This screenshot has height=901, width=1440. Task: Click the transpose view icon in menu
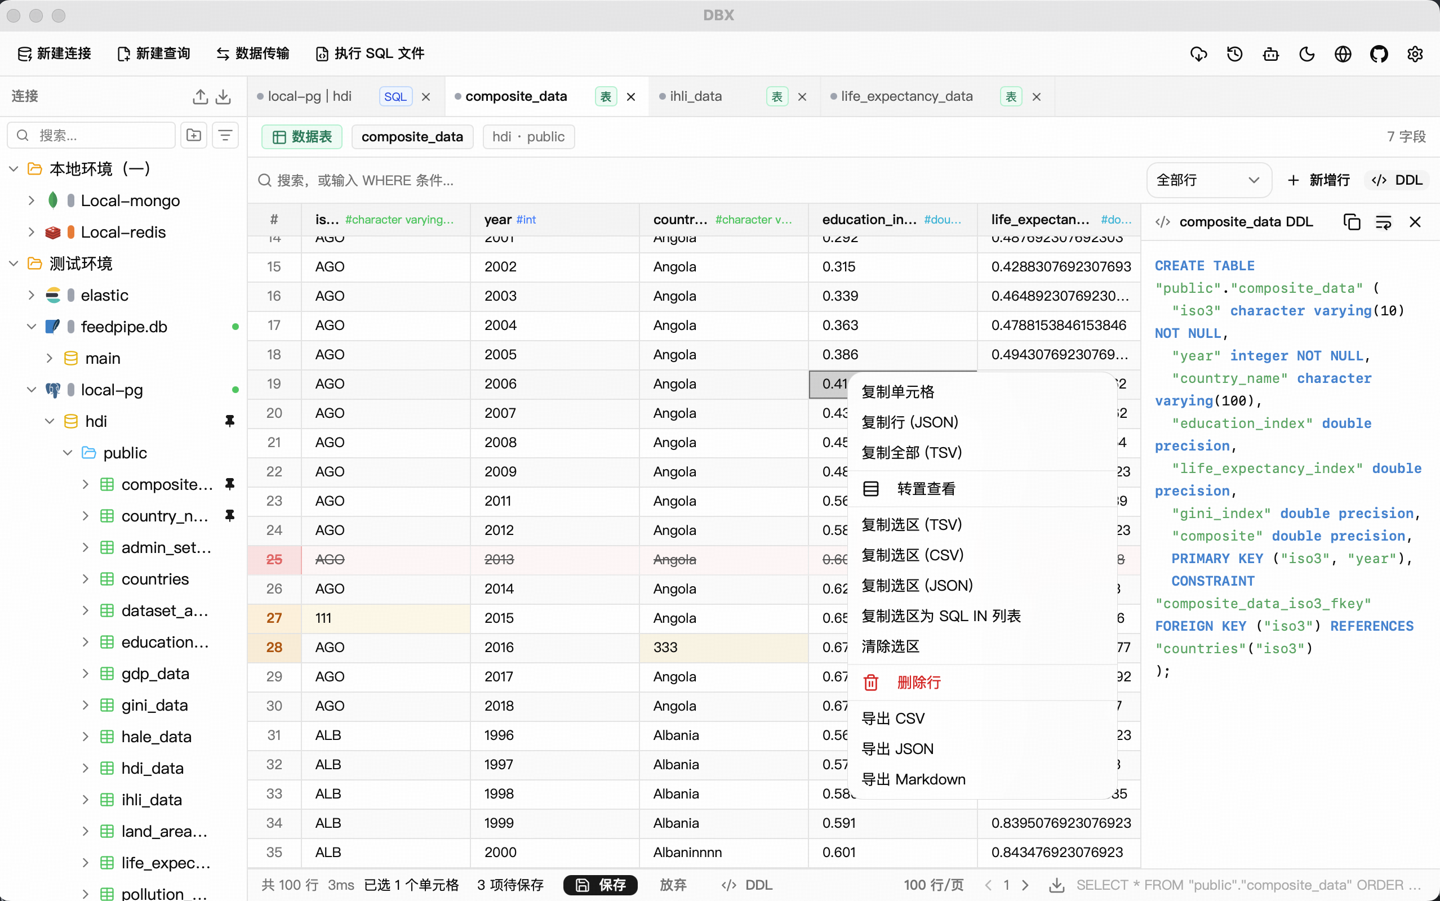click(x=871, y=489)
